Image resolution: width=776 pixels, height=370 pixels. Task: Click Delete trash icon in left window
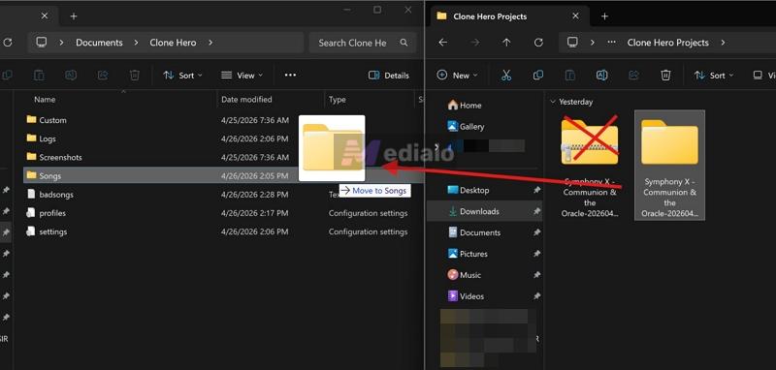135,76
